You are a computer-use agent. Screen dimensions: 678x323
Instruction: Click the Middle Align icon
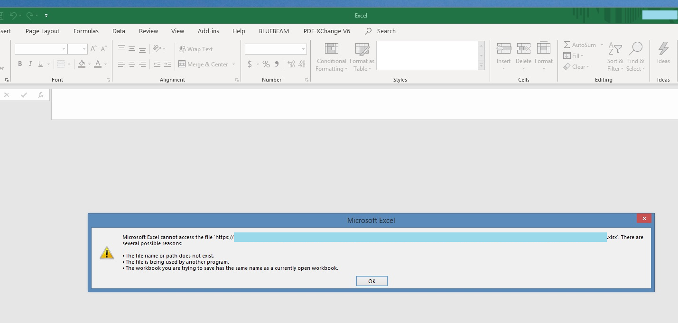coord(132,48)
